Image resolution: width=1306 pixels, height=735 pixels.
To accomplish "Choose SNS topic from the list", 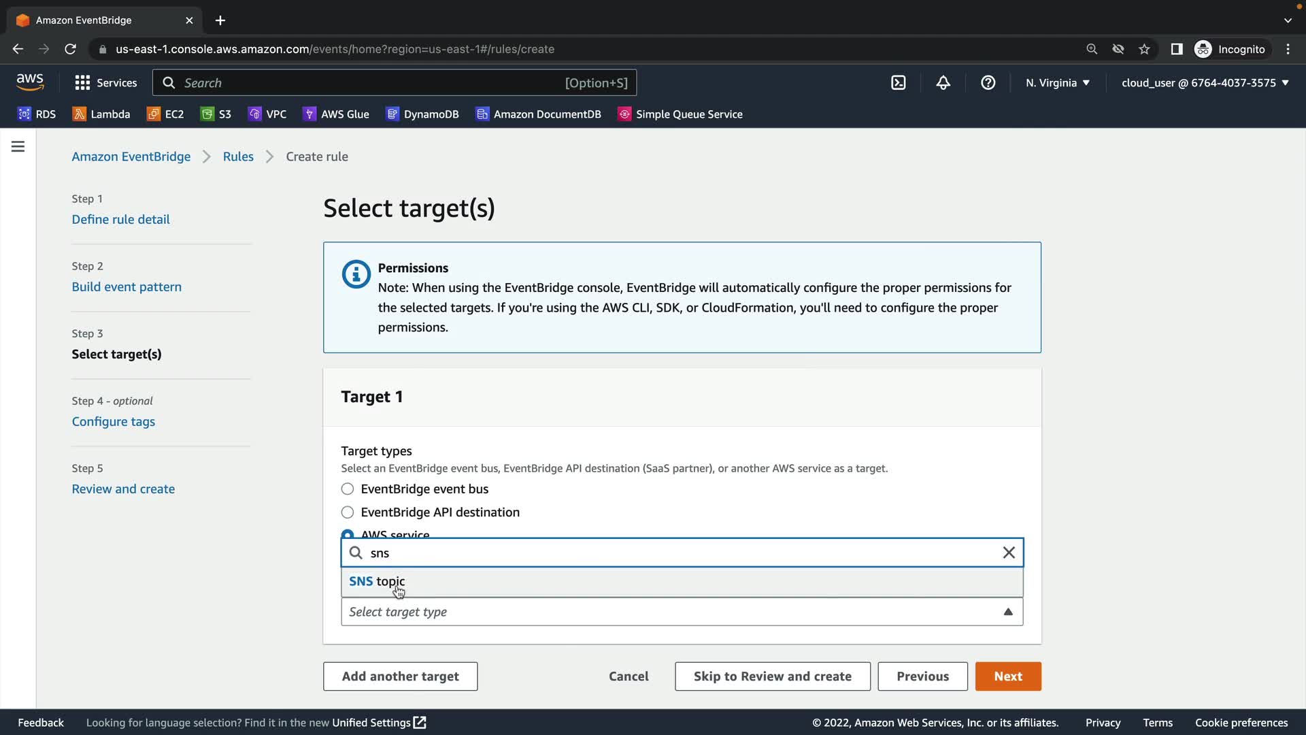I will click(x=378, y=581).
